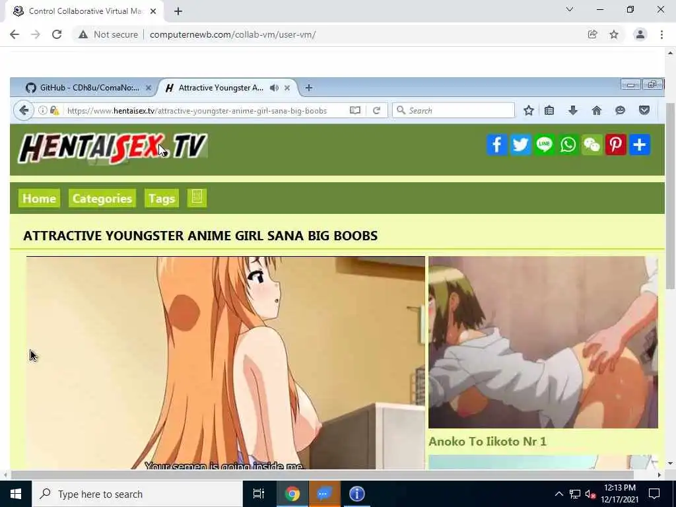Click the site logo in the green header

click(x=113, y=148)
